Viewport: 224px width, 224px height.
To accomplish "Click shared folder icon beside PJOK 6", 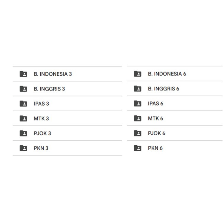I will point(138,133).
